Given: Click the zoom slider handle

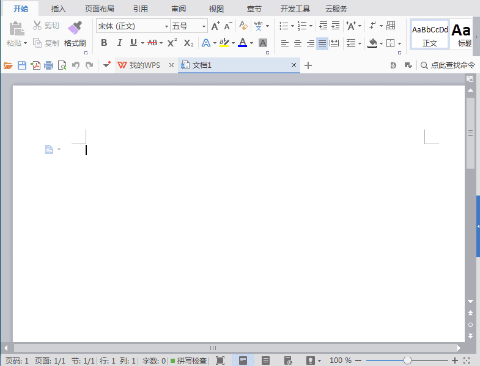Looking at the screenshot, I should click(407, 361).
